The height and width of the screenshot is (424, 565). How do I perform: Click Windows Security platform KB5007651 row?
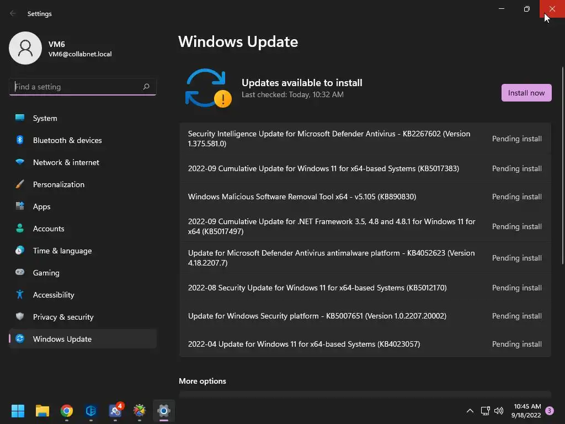365,316
